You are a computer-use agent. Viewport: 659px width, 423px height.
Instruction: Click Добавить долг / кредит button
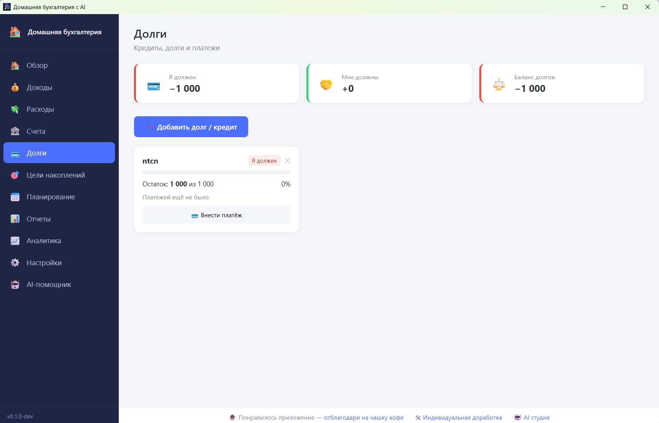click(191, 127)
